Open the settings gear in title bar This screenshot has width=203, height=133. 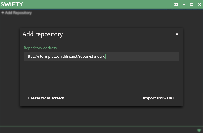(176, 4)
